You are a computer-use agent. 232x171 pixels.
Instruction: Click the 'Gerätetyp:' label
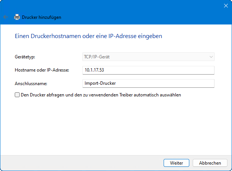(25, 57)
